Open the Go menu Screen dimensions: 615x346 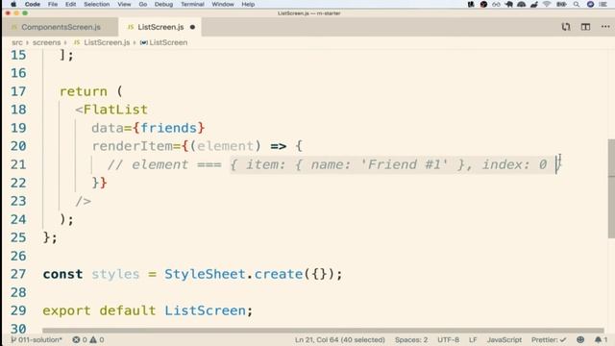(x=143, y=4)
